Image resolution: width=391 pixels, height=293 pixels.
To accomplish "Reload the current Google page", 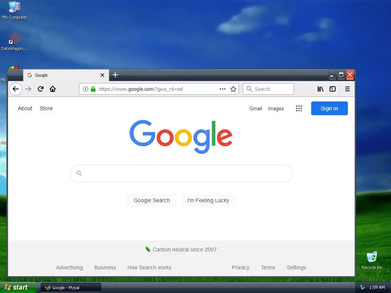I will (x=40, y=89).
